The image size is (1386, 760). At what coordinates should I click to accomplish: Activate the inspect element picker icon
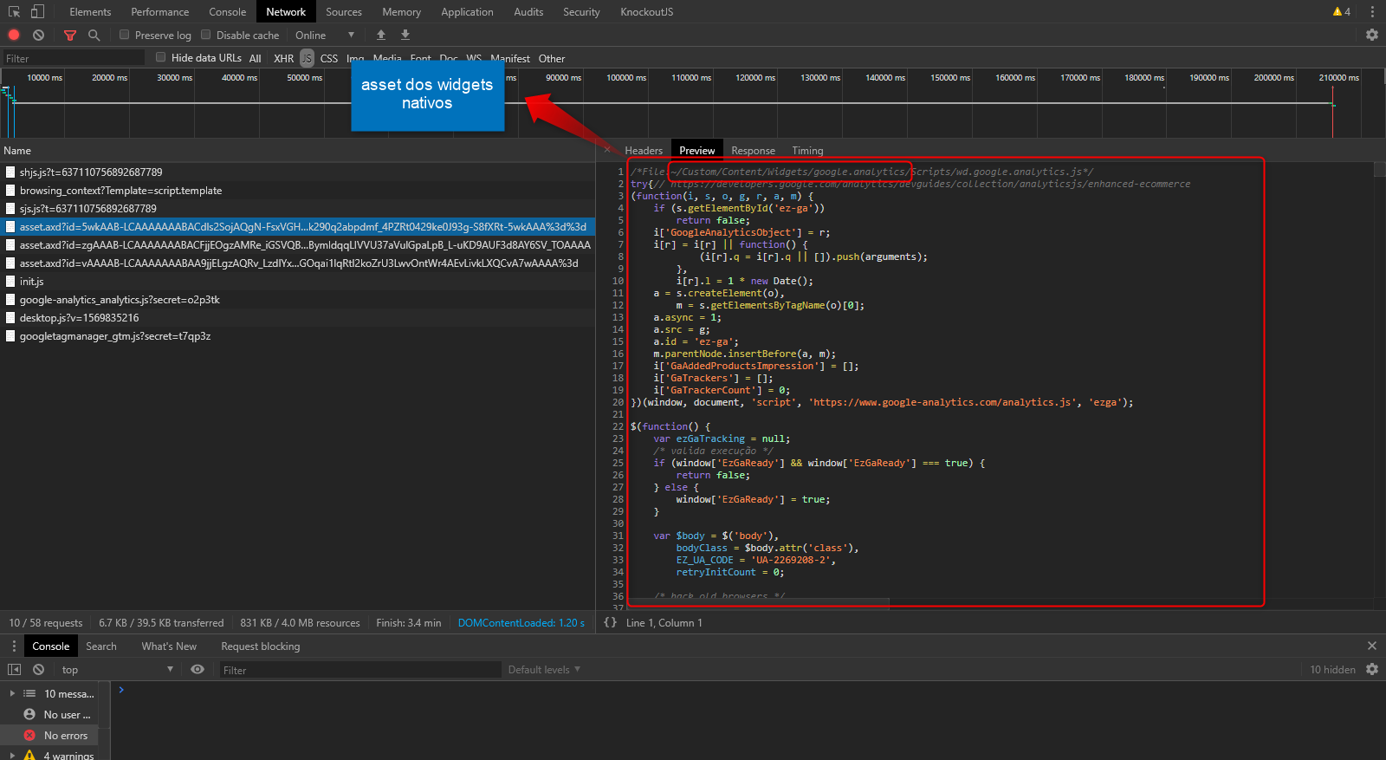14,12
